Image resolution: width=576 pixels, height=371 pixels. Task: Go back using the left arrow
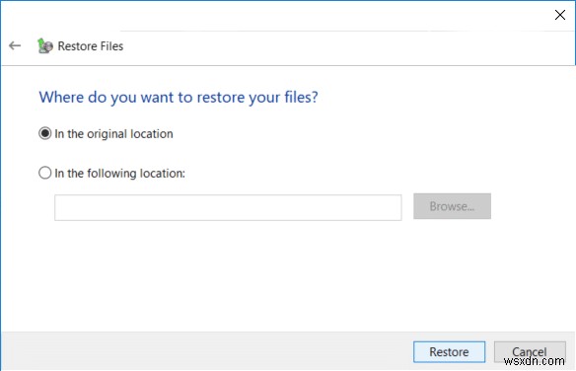[15, 45]
